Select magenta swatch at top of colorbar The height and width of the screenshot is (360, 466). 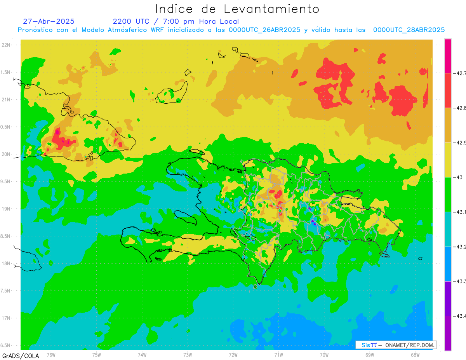pyautogui.click(x=448, y=56)
